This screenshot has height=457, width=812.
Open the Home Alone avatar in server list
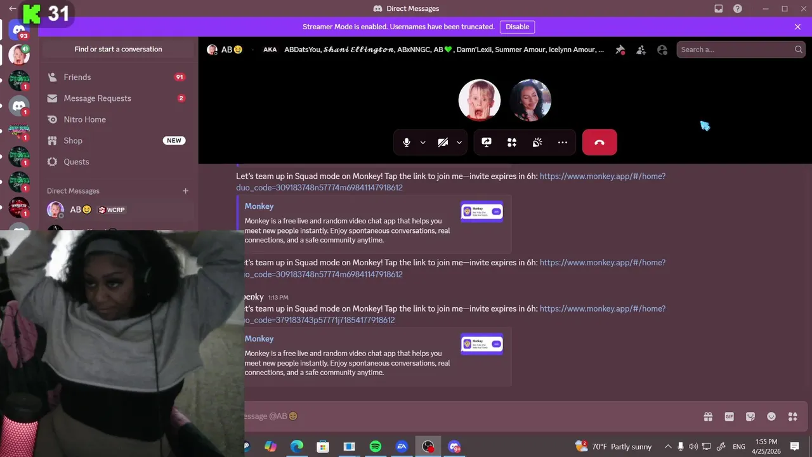tap(19, 55)
